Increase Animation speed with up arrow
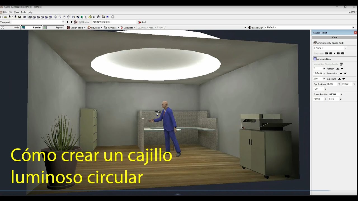This screenshot has height=201, width=358. coord(341,73)
